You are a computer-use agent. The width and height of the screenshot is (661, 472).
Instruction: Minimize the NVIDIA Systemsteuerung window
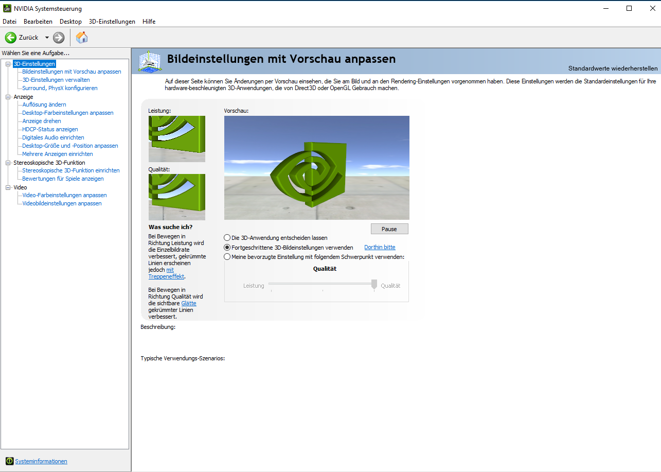coord(605,8)
